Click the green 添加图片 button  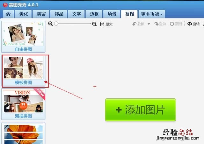(140, 110)
